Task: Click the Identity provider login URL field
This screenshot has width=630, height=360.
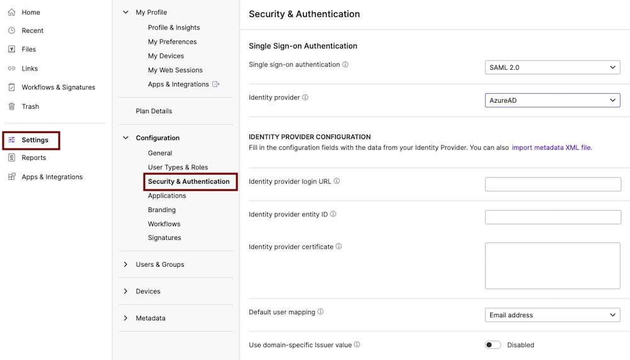Action: (553, 184)
